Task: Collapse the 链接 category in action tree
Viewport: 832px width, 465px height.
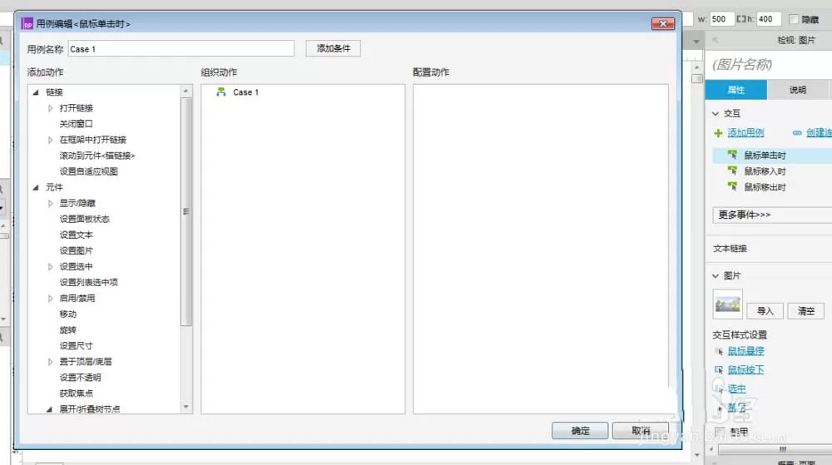Action: point(36,92)
